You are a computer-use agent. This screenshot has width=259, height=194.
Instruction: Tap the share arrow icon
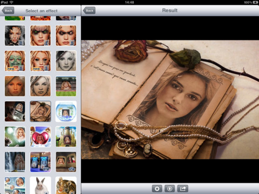tap(183, 189)
